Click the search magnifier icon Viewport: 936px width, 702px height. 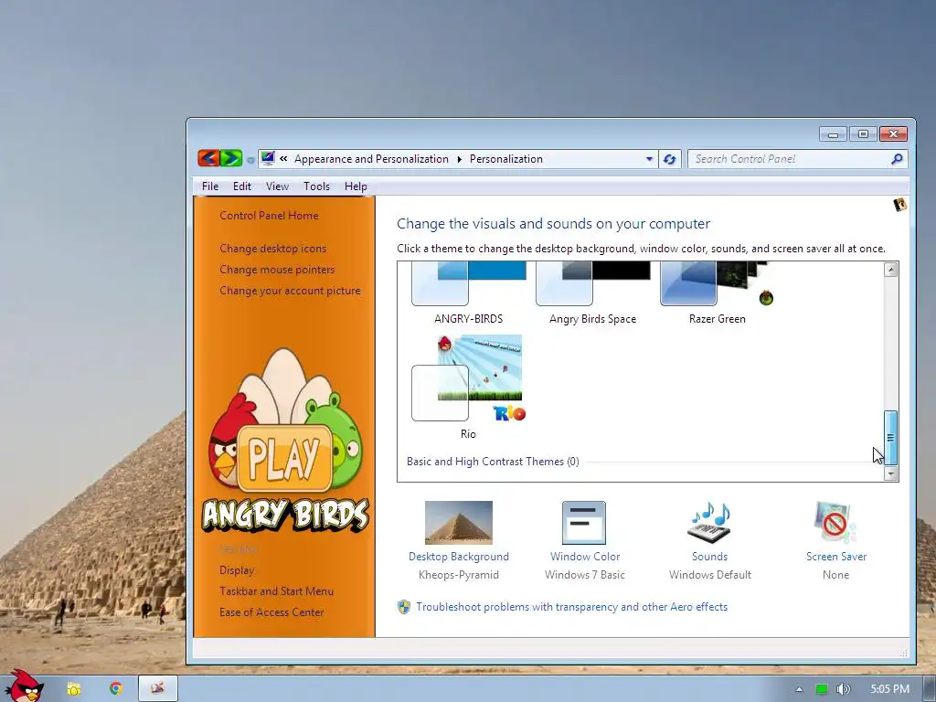(x=897, y=159)
